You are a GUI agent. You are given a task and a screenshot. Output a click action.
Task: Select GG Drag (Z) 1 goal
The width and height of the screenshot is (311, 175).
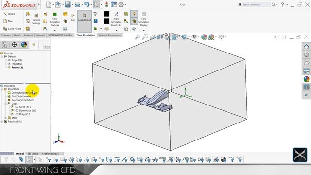23,114
